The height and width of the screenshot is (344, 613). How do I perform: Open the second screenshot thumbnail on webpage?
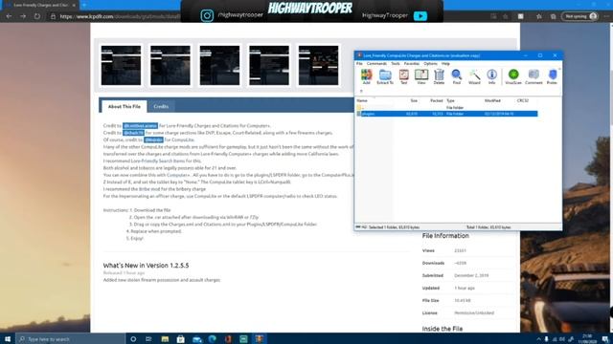tap(170, 65)
